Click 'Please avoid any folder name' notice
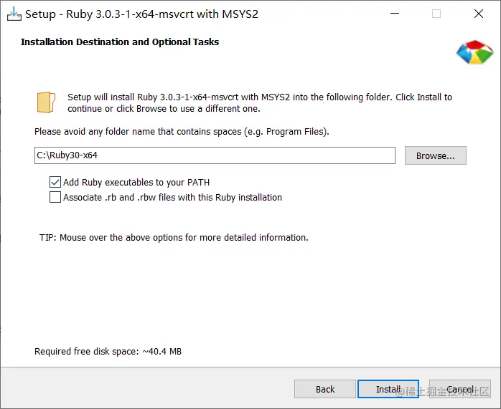The width and height of the screenshot is (501, 409). (x=182, y=131)
